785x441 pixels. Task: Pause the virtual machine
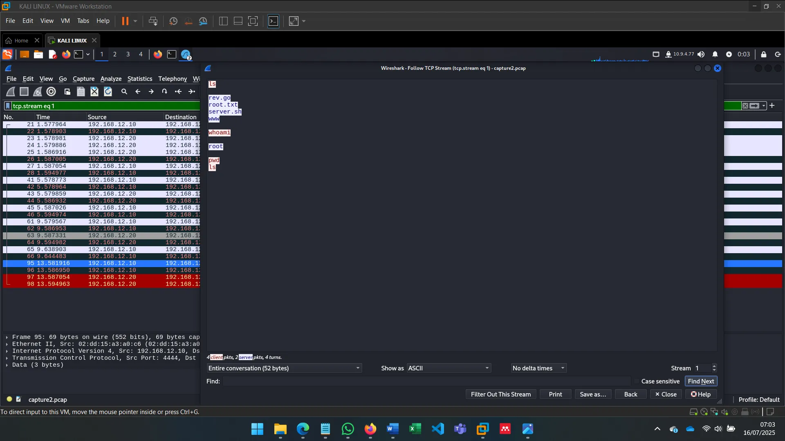pyautogui.click(x=126, y=21)
